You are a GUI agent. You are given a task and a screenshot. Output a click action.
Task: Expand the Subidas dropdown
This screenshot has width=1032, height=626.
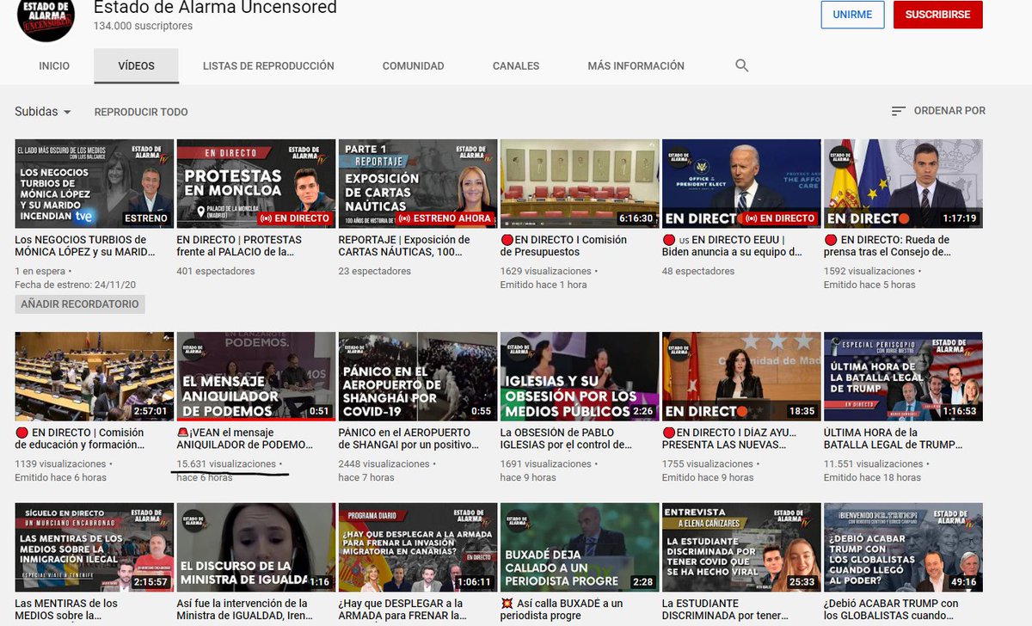pyautogui.click(x=43, y=111)
